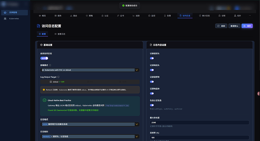The height and width of the screenshot is (141, 260).
Task: Expand the 部署模式 dropdown arrow
Action: click(137, 70)
